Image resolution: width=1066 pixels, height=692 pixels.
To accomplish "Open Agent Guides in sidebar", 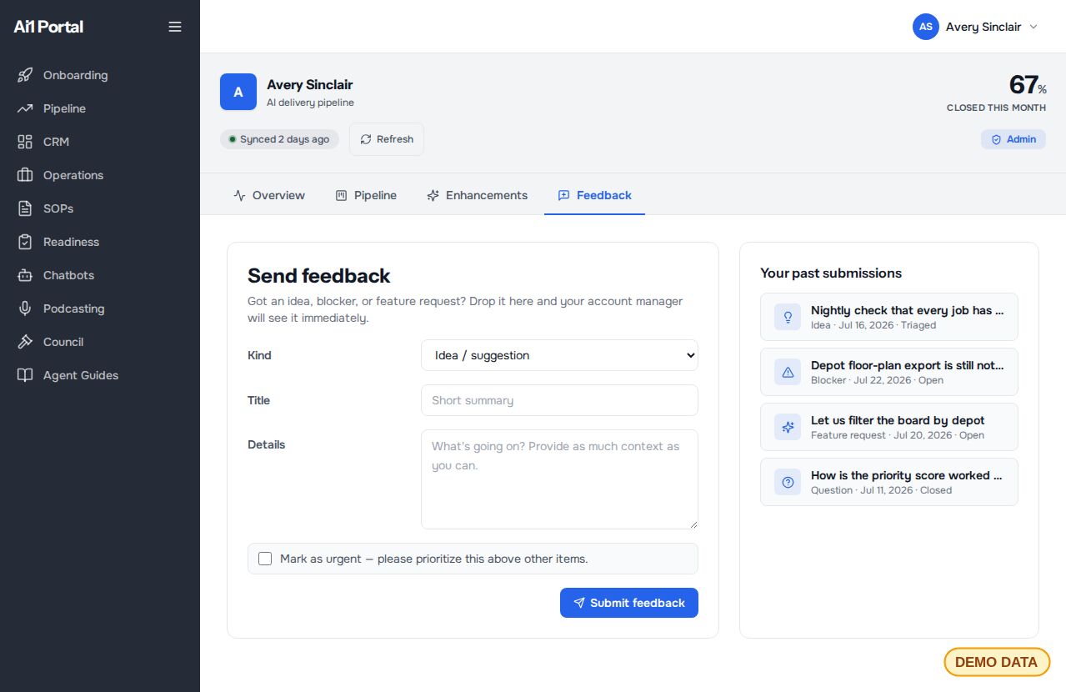I will tap(100, 375).
